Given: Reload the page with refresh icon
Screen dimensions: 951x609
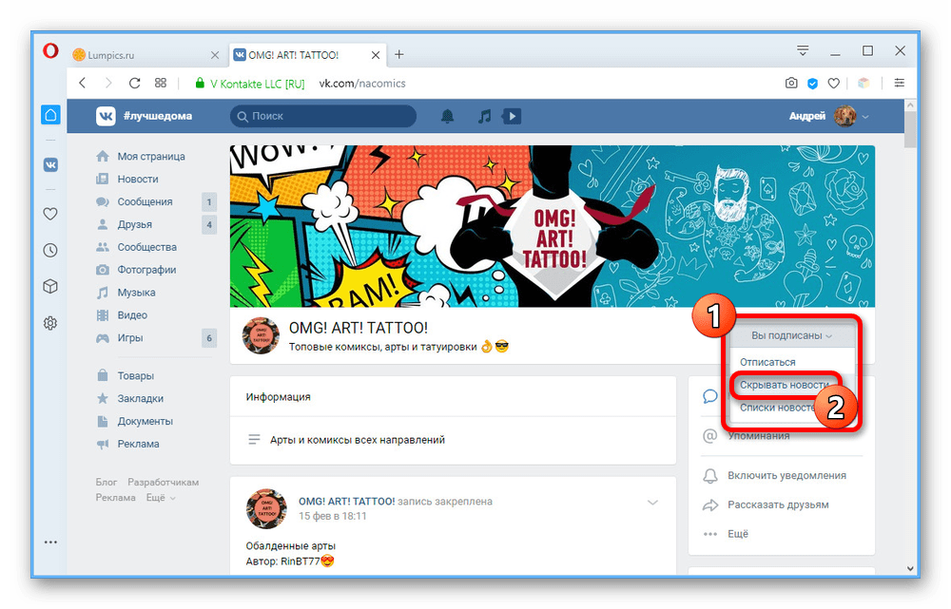Looking at the screenshot, I should point(135,83).
